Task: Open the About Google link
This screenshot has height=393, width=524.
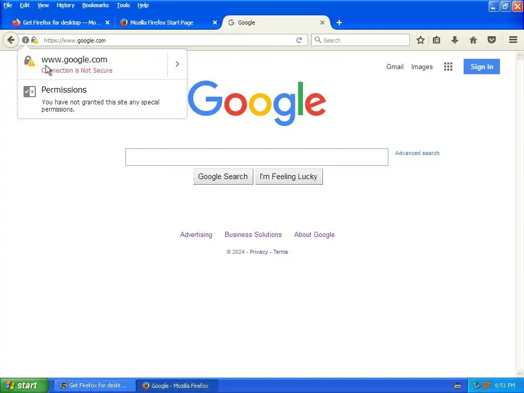Action: point(314,234)
